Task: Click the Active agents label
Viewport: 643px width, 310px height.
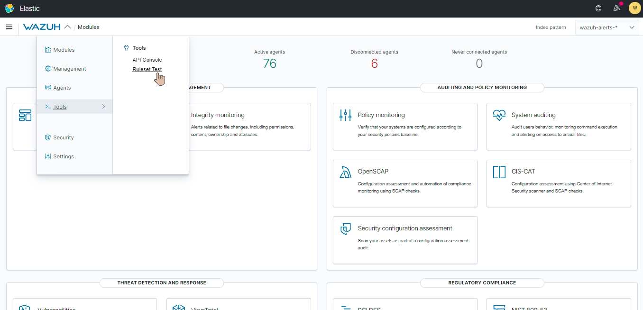Action: point(269,52)
